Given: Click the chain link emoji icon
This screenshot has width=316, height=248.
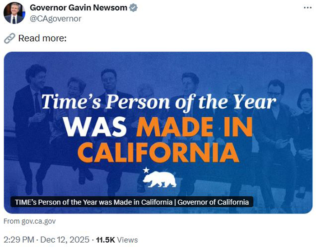Looking at the screenshot, I should [x=9, y=38].
